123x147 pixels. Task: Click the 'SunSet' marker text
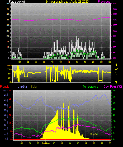(x=94, y=134)
